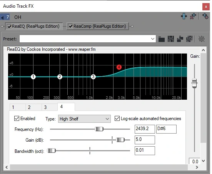
Task: Open the FX chain editor icon
Action: (184, 16)
